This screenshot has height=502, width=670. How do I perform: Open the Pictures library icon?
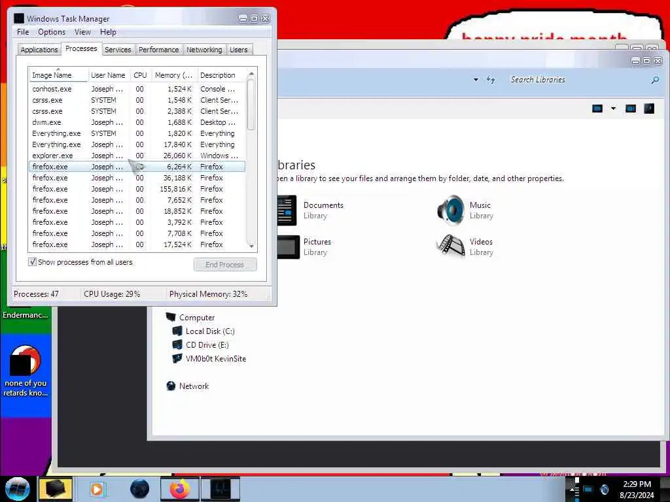(289, 246)
